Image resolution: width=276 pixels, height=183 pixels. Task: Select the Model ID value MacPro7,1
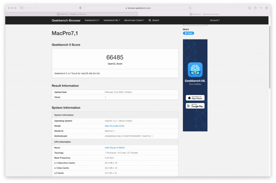tap(110, 131)
